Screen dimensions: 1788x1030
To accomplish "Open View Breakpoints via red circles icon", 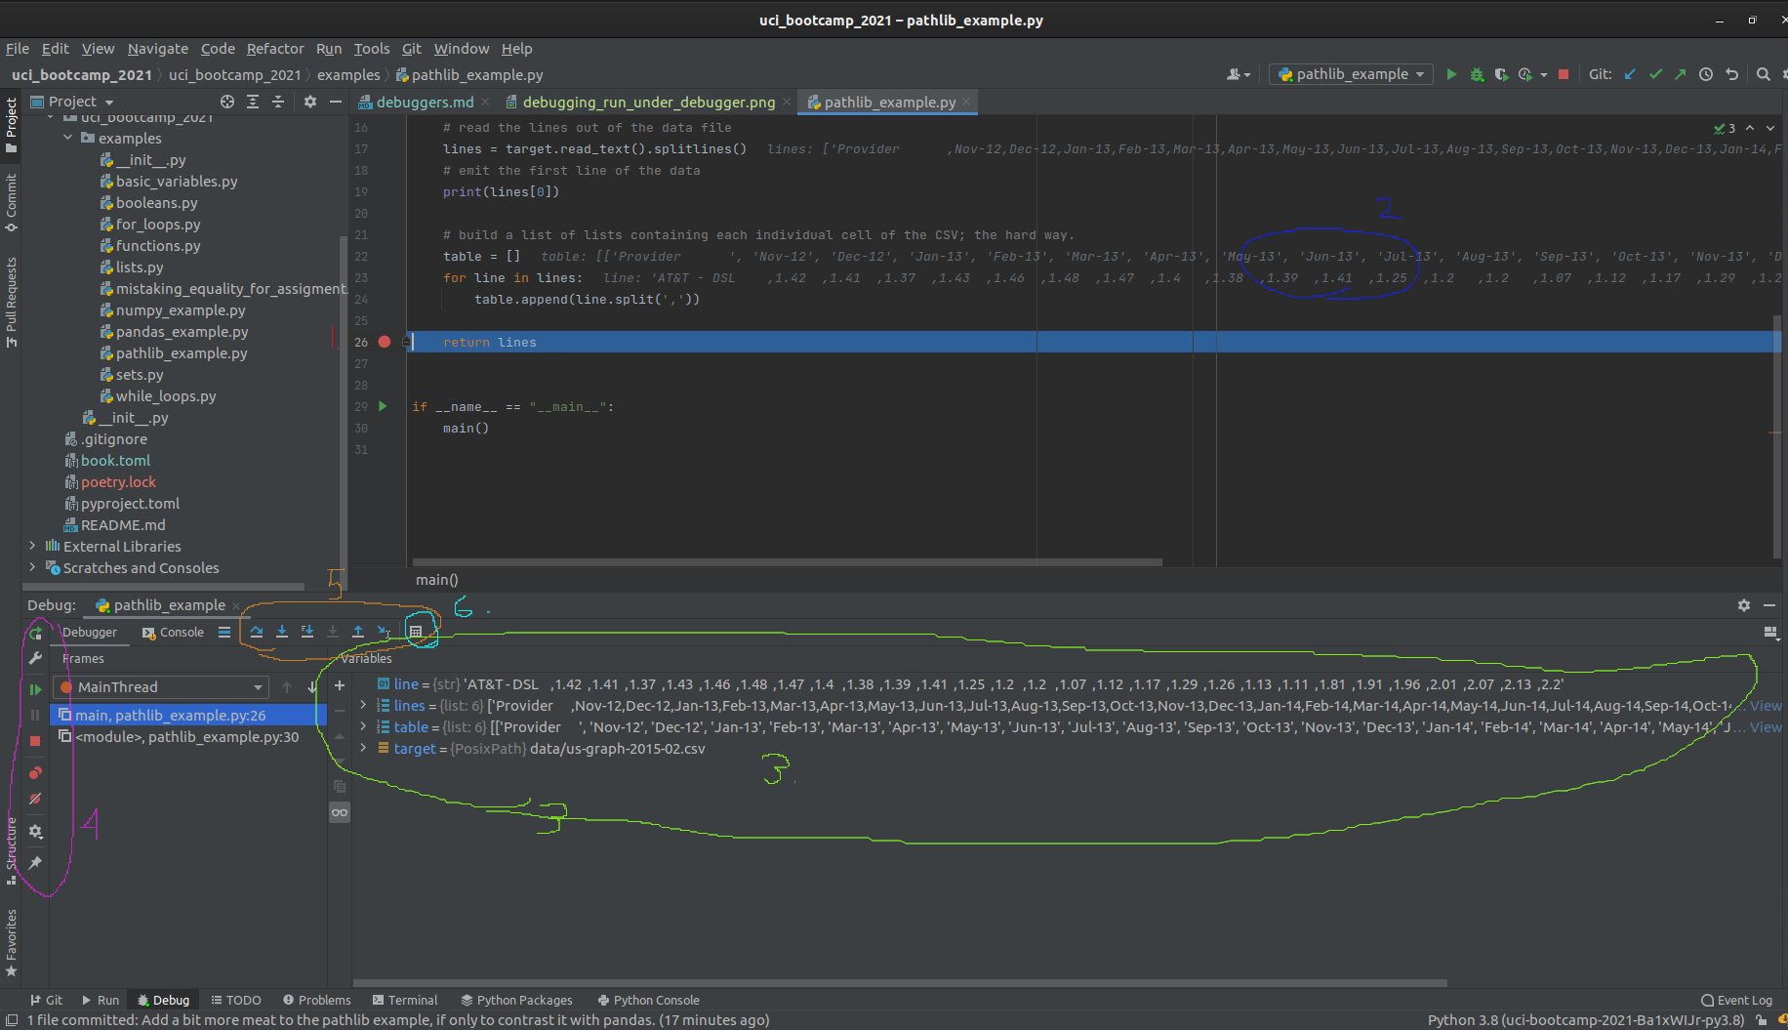I will 35,772.
